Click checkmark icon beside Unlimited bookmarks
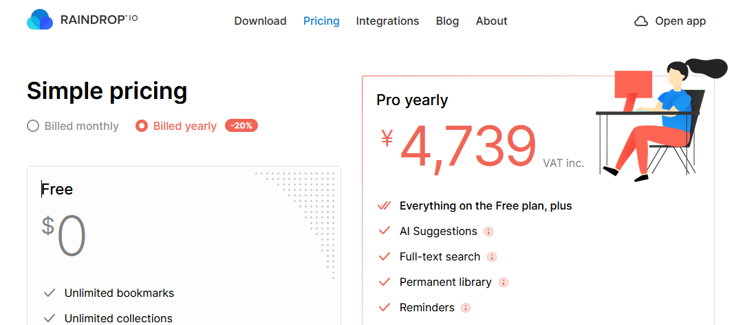 tap(50, 293)
